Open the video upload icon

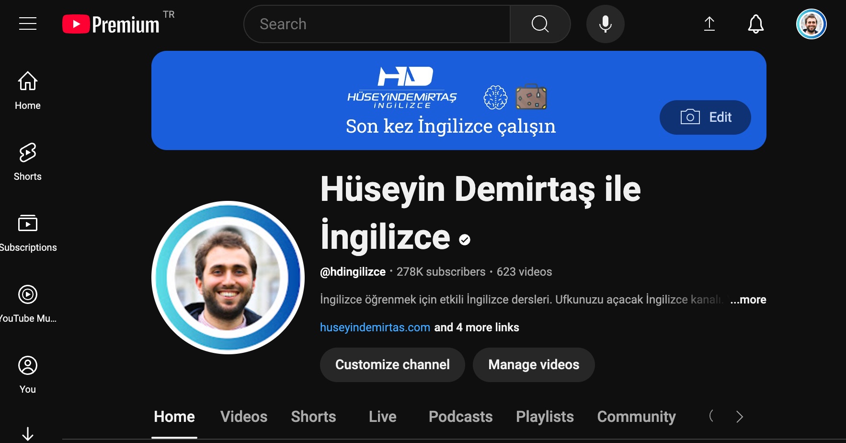[709, 23]
